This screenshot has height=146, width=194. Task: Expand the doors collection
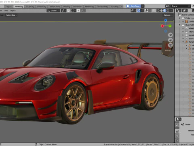coord(183,39)
